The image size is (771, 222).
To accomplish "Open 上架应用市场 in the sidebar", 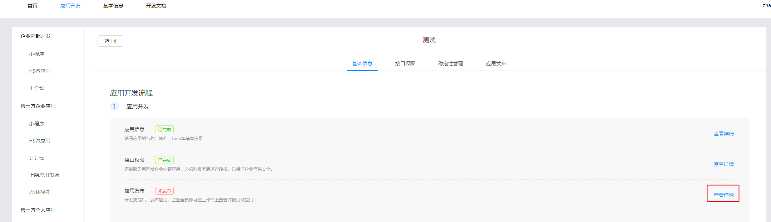I will coord(44,175).
